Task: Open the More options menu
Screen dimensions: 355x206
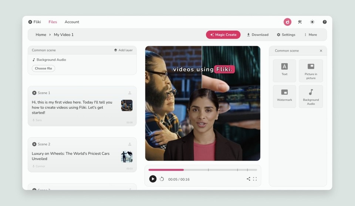Action: 310,35
